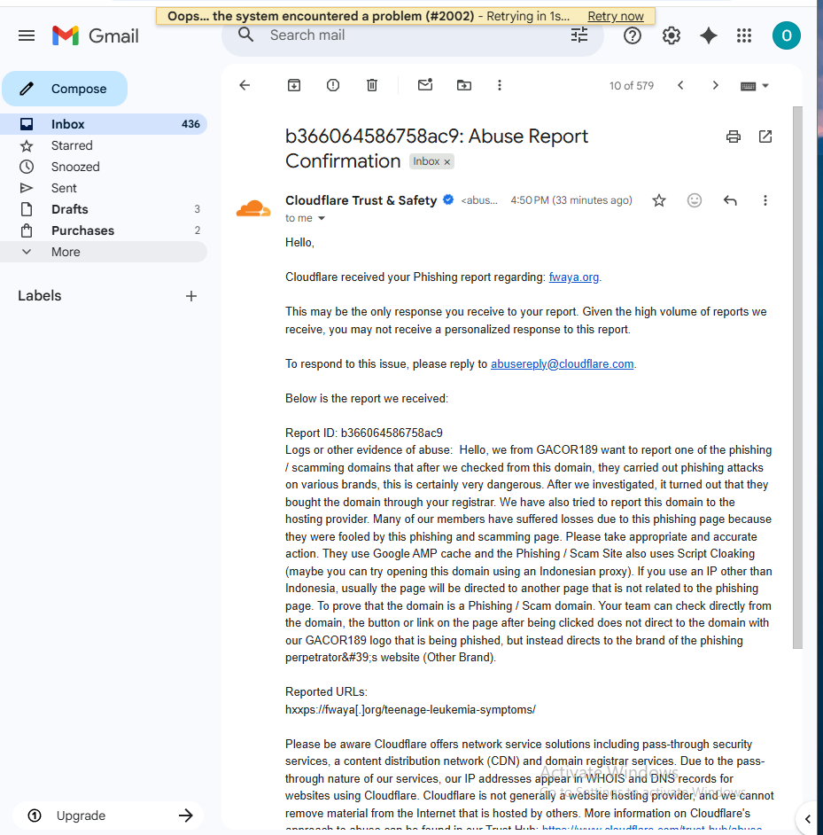Viewport: 823px width, 835px height.
Task: Click the '4:50 PM (33 minutes ago)' timestamp
Action: [x=571, y=200]
